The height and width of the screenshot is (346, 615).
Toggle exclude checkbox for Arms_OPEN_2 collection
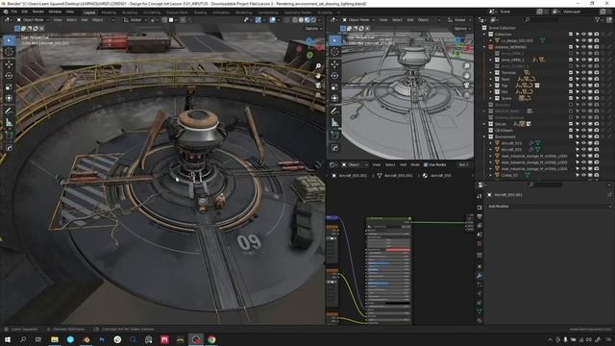(571, 60)
